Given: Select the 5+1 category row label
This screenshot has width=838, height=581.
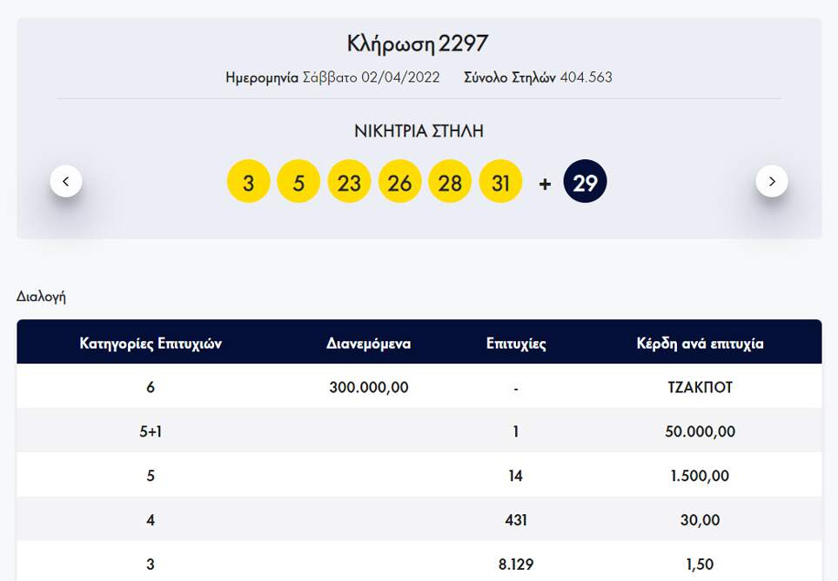Looking at the screenshot, I should pyautogui.click(x=151, y=431).
